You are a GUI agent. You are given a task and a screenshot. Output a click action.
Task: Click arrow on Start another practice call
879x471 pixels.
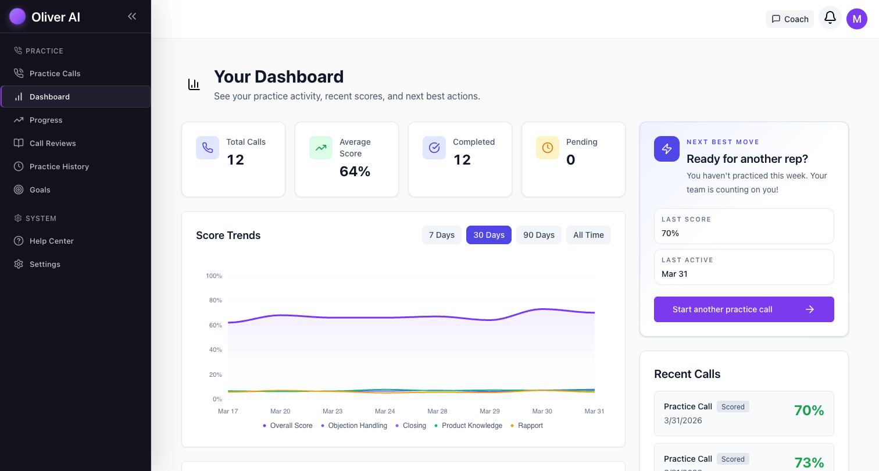click(x=810, y=309)
